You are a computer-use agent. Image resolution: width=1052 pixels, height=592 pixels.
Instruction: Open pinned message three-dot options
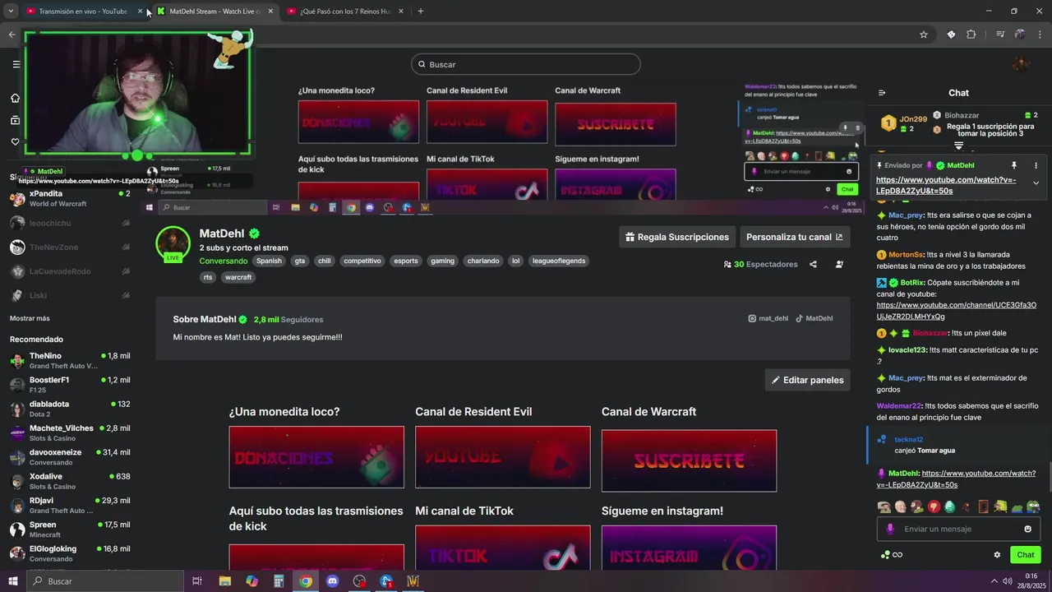[x=1036, y=165]
